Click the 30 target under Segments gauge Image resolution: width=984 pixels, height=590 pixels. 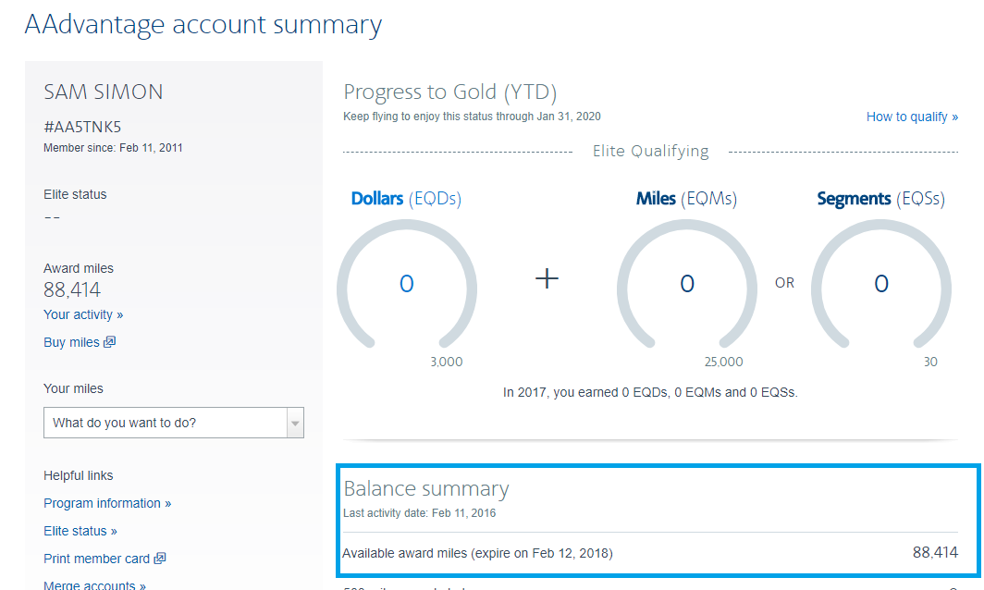pyautogui.click(x=930, y=363)
